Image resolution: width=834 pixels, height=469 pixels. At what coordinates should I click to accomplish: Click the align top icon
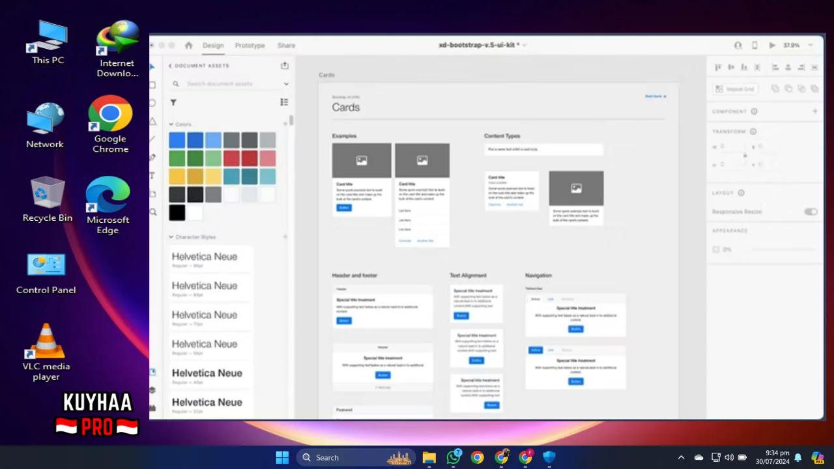point(718,68)
